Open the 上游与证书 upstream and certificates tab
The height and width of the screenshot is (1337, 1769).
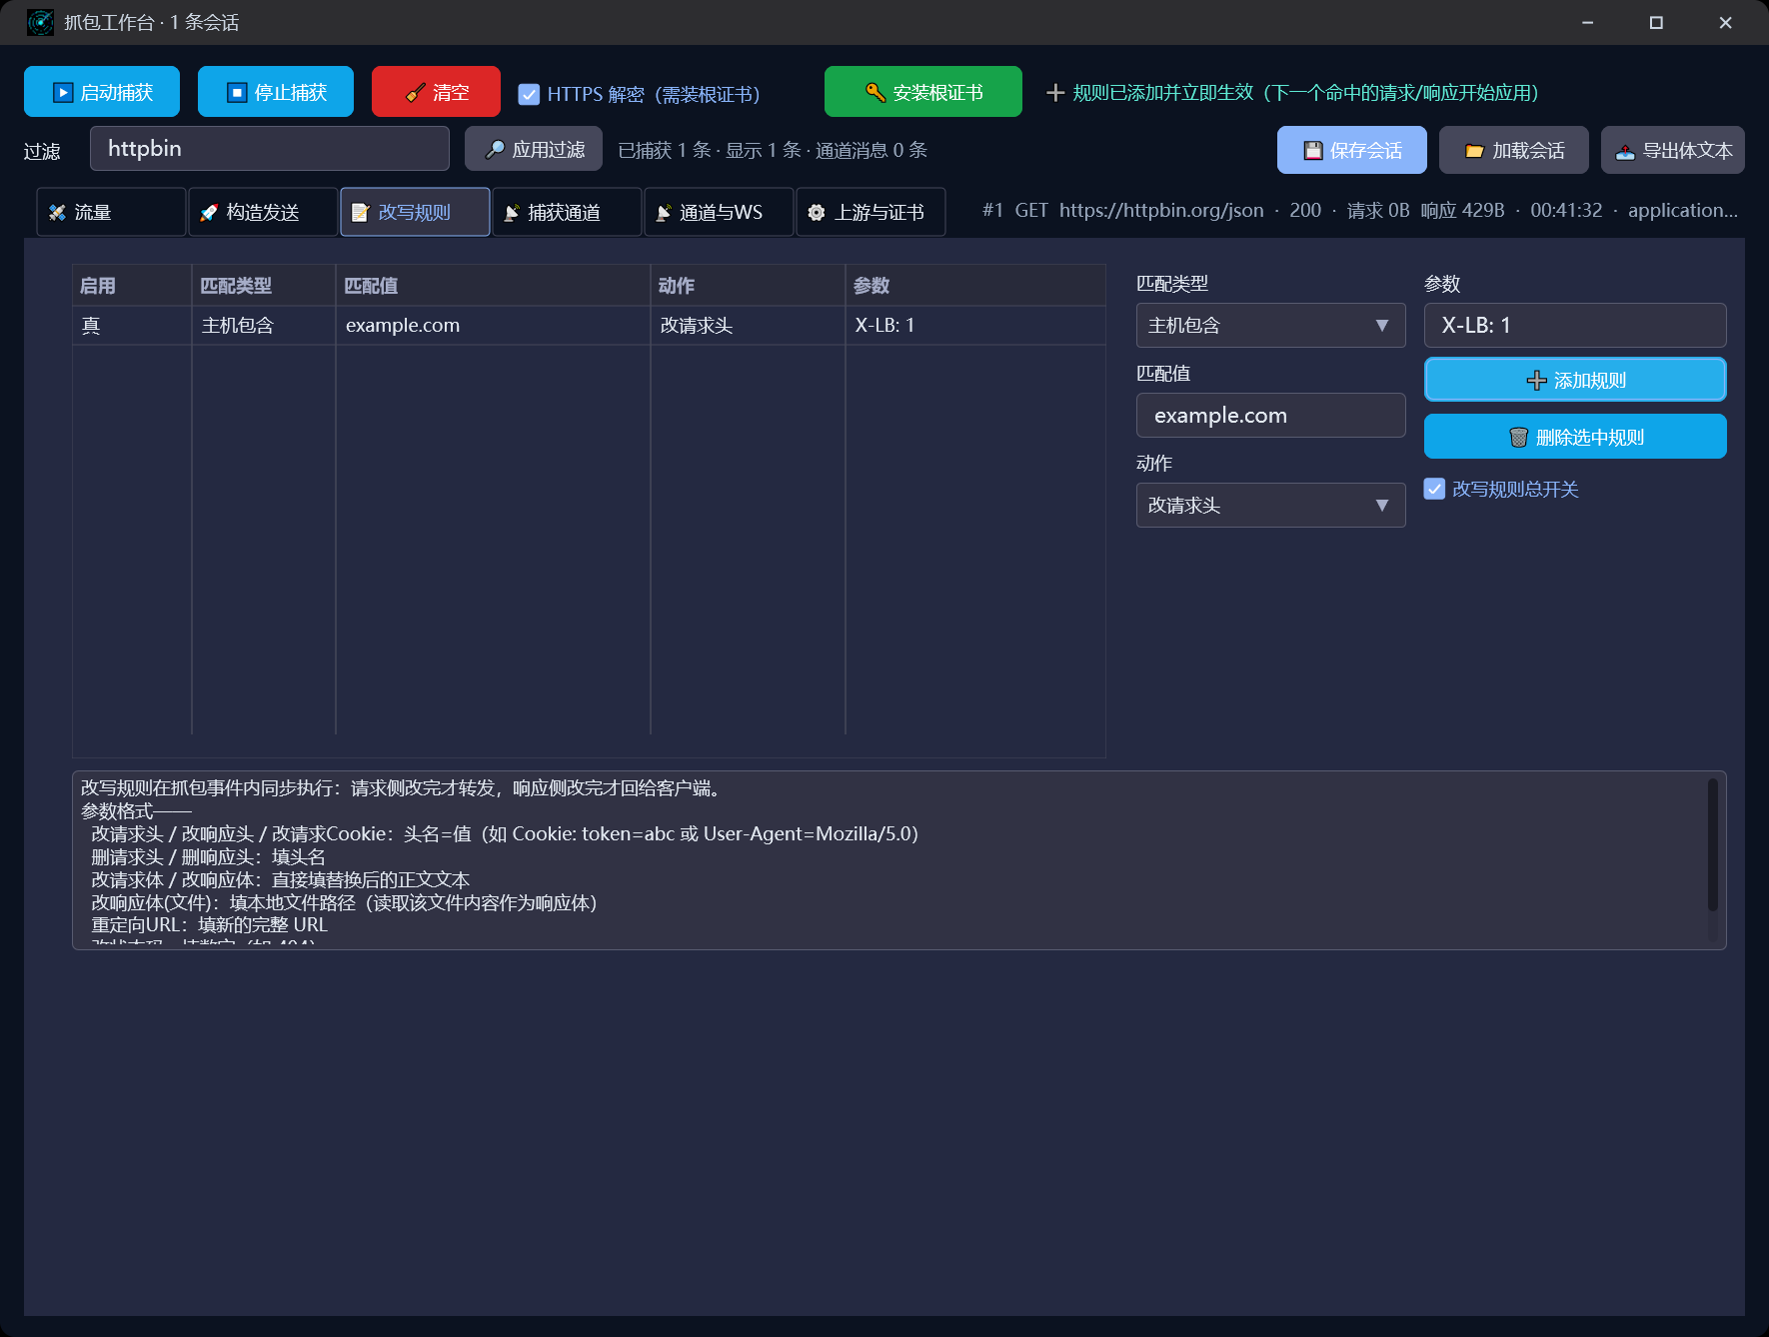[871, 212]
